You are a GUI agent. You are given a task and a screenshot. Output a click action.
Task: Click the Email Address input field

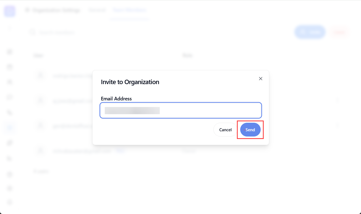click(181, 110)
